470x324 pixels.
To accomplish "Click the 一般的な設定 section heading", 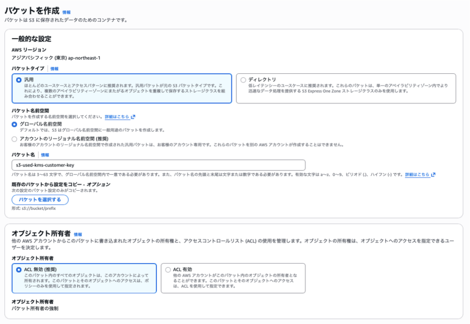I will pyautogui.click(x=32, y=39).
